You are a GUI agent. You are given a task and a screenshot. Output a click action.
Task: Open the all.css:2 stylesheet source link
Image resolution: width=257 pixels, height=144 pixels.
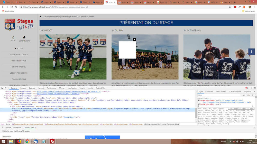click(x=241, y=109)
